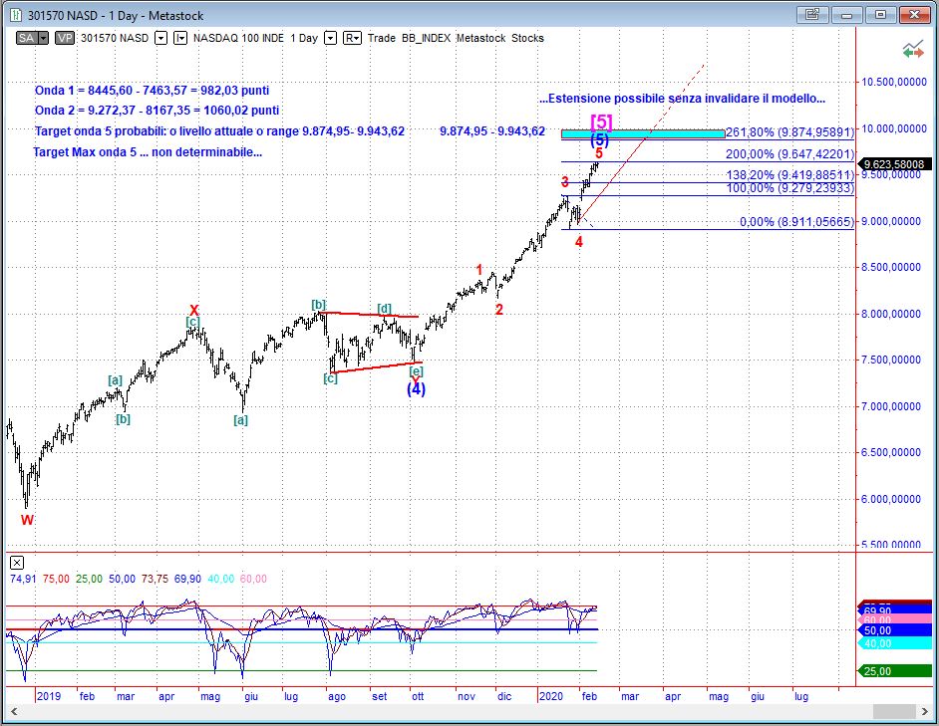Select the magenta [5] wave label
This screenshot has height=726, width=939.
(x=601, y=121)
